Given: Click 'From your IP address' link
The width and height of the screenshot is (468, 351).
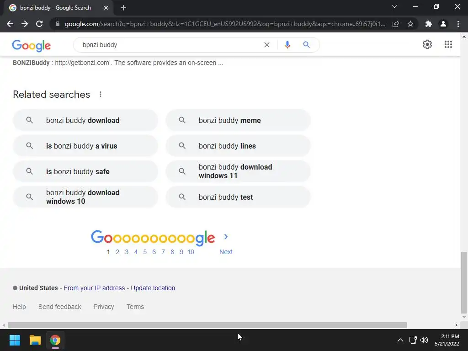Looking at the screenshot, I should [94, 288].
